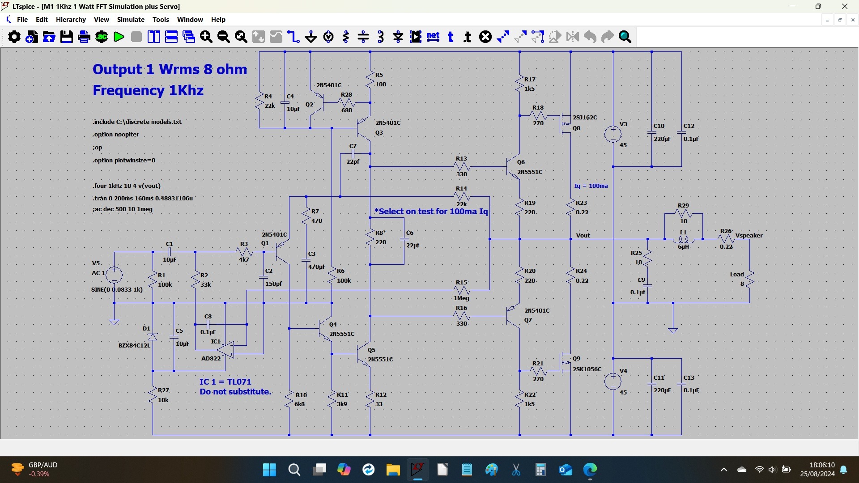Click the 'Output 1 Wrms 8 ohm' title text
859x483 pixels.
point(170,69)
